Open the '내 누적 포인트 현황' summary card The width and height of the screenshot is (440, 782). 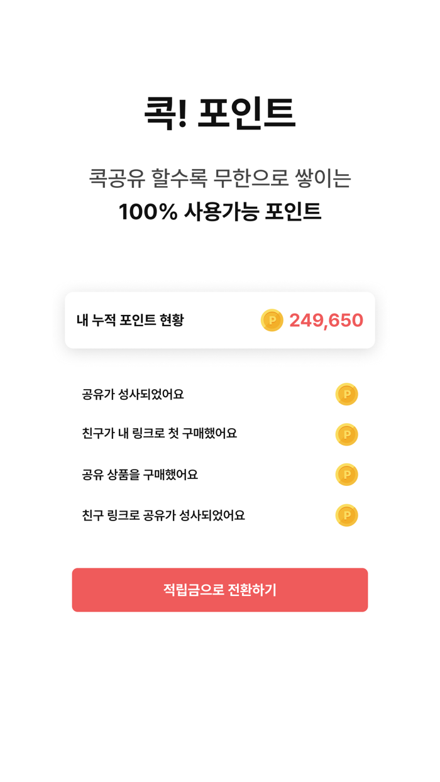(220, 321)
